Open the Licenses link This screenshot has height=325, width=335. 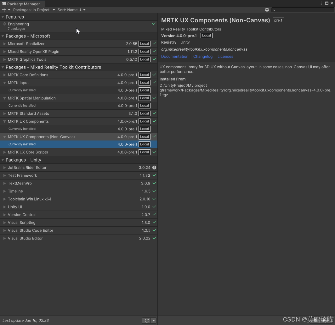pyautogui.click(x=225, y=57)
